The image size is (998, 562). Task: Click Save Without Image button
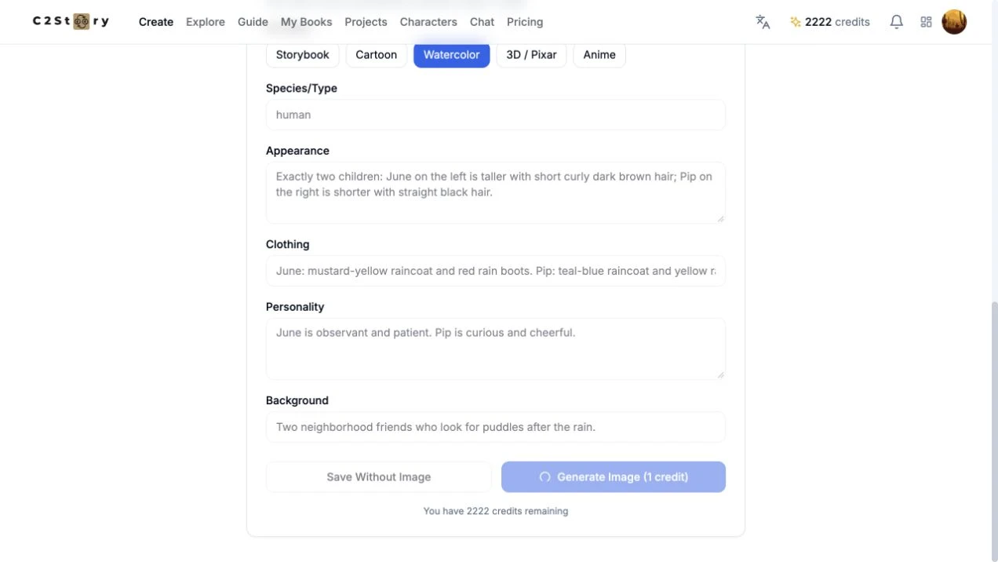pos(379,477)
